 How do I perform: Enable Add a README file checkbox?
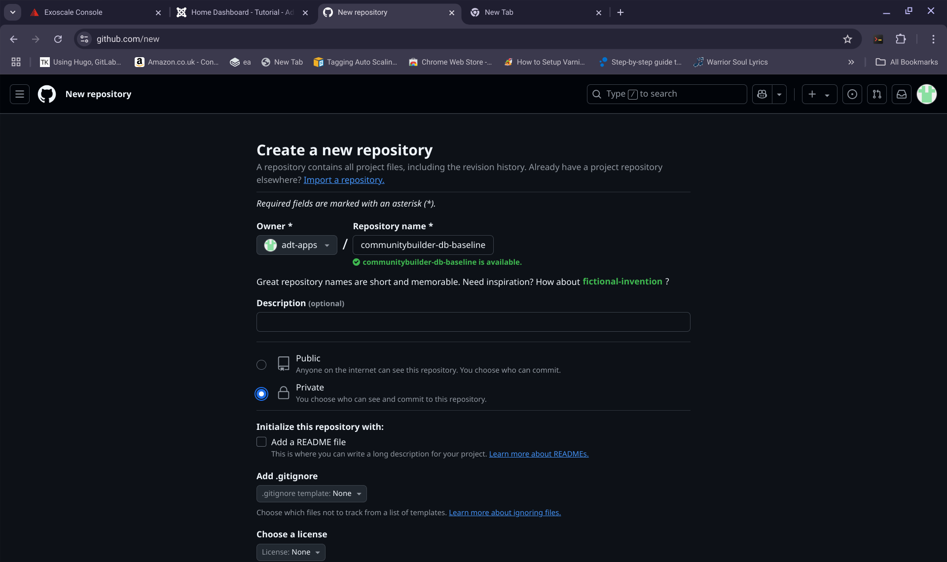coord(261,442)
